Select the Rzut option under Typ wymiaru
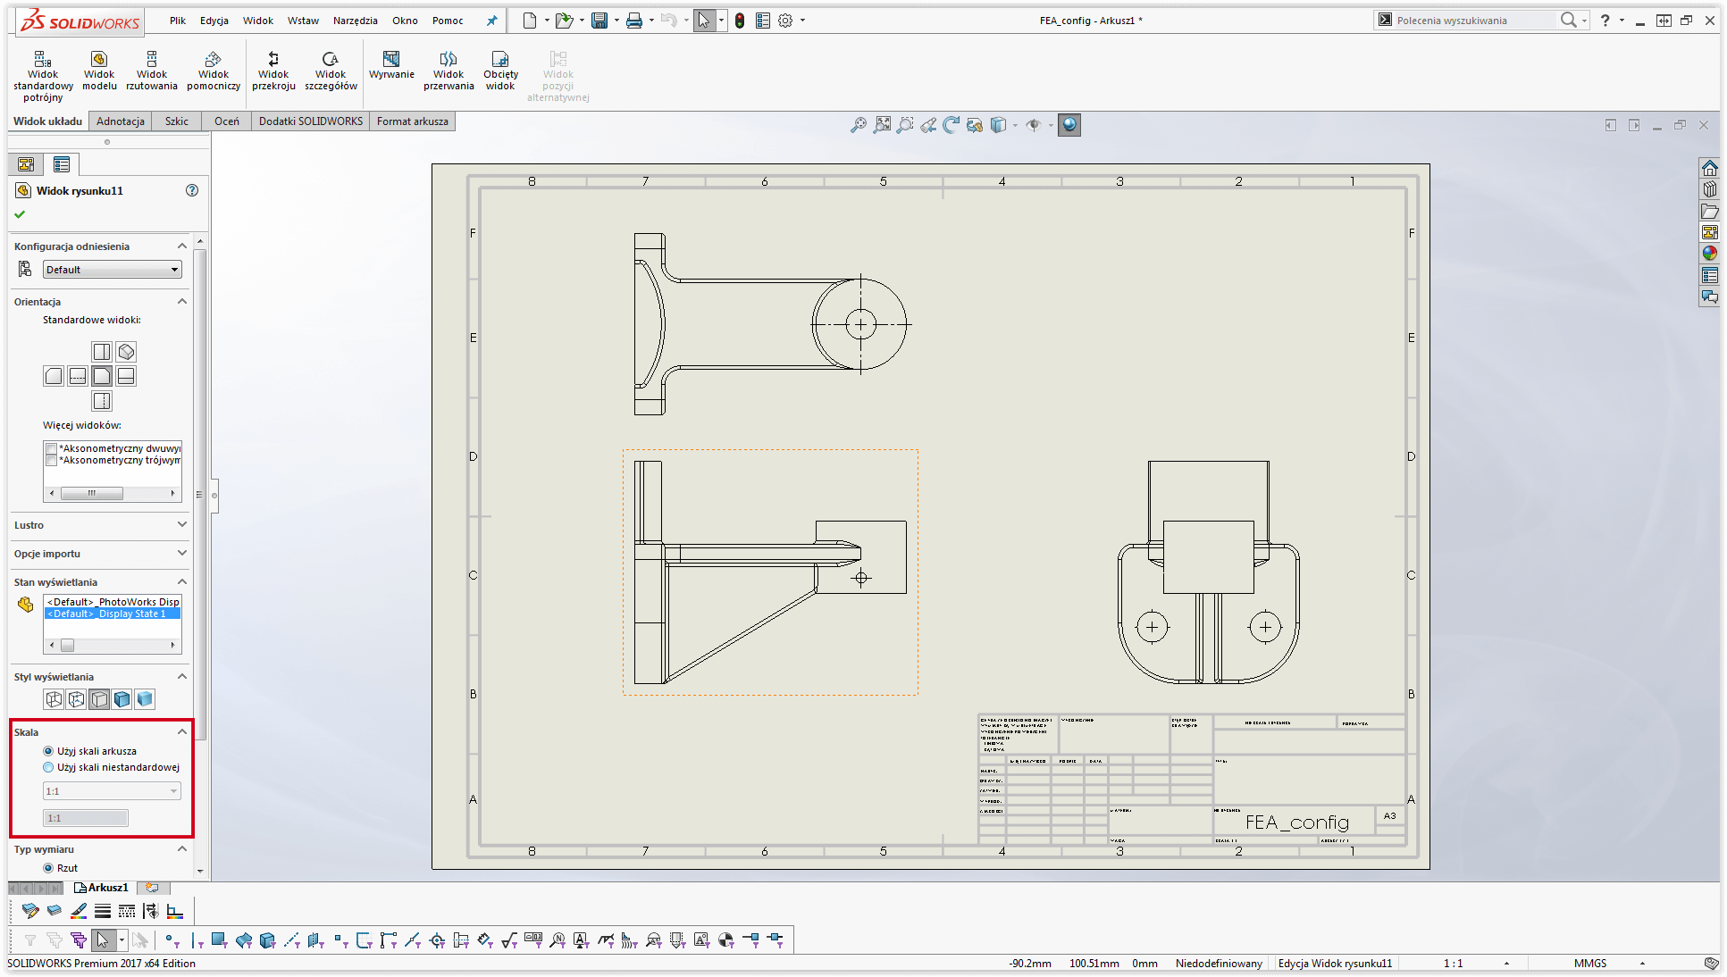Image resolution: width=1727 pixels, height=977 pixels. coord(48,867)
